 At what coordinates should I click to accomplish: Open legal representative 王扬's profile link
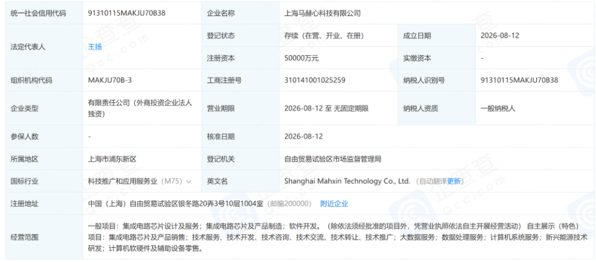[94, 47]
